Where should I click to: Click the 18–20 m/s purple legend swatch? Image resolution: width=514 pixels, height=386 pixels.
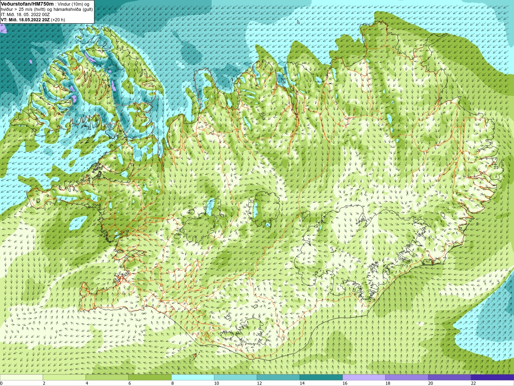pos(407,378)
